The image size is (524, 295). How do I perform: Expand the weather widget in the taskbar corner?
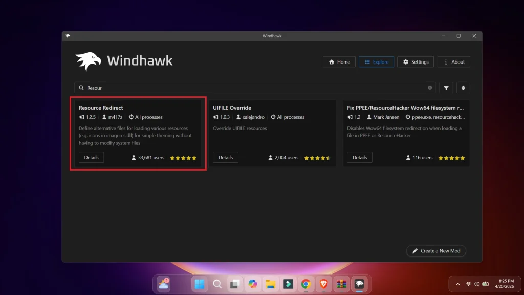[163, 284]
